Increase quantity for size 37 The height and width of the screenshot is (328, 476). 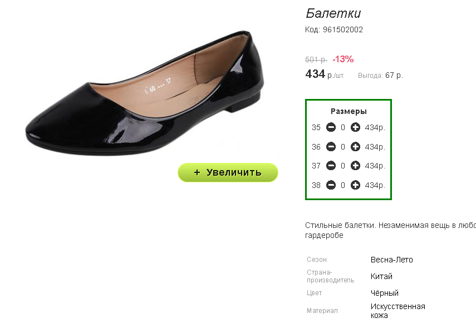(355, 166)
